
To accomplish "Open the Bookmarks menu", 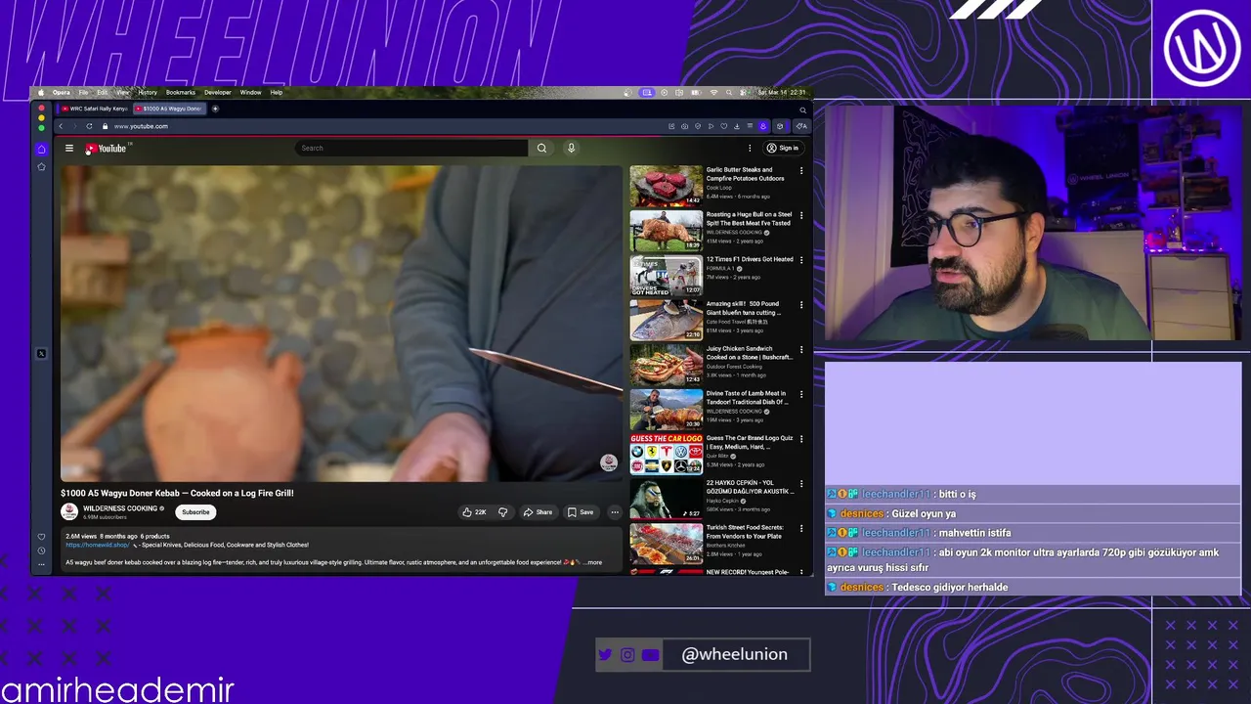I will click(181, 92).
